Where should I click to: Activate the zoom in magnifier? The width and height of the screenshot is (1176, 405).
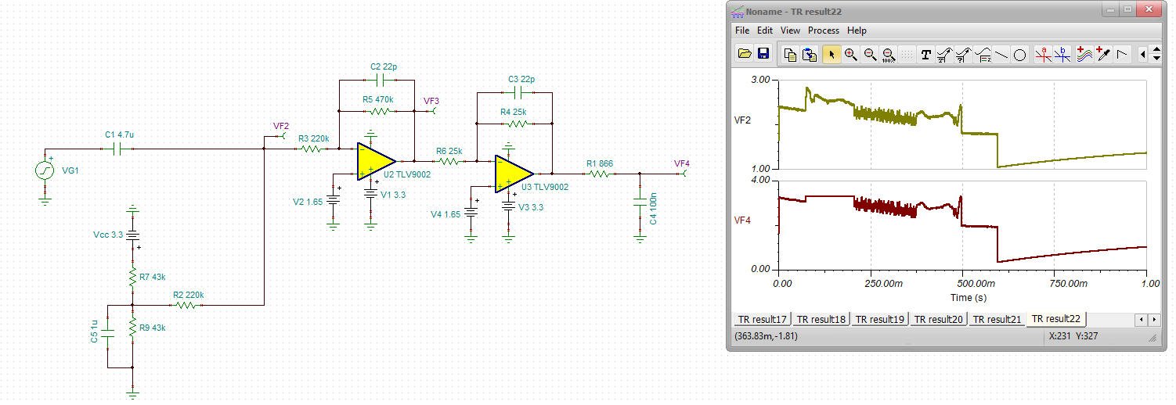(850, 54)
